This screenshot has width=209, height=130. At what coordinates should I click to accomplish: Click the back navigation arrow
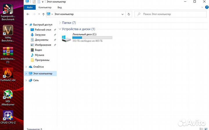click(28, 14)
